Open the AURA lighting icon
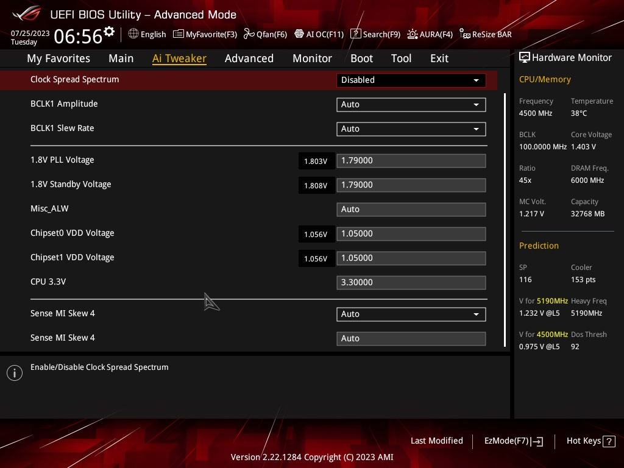The image size is (624, 468). pyautogui.click(x=413, y=34)
